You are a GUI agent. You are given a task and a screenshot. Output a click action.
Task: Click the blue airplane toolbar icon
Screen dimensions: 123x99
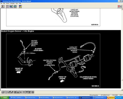pyautogui.click(x=11, y=6)
